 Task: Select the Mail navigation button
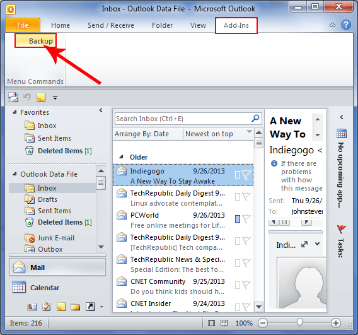pos(57,267)
